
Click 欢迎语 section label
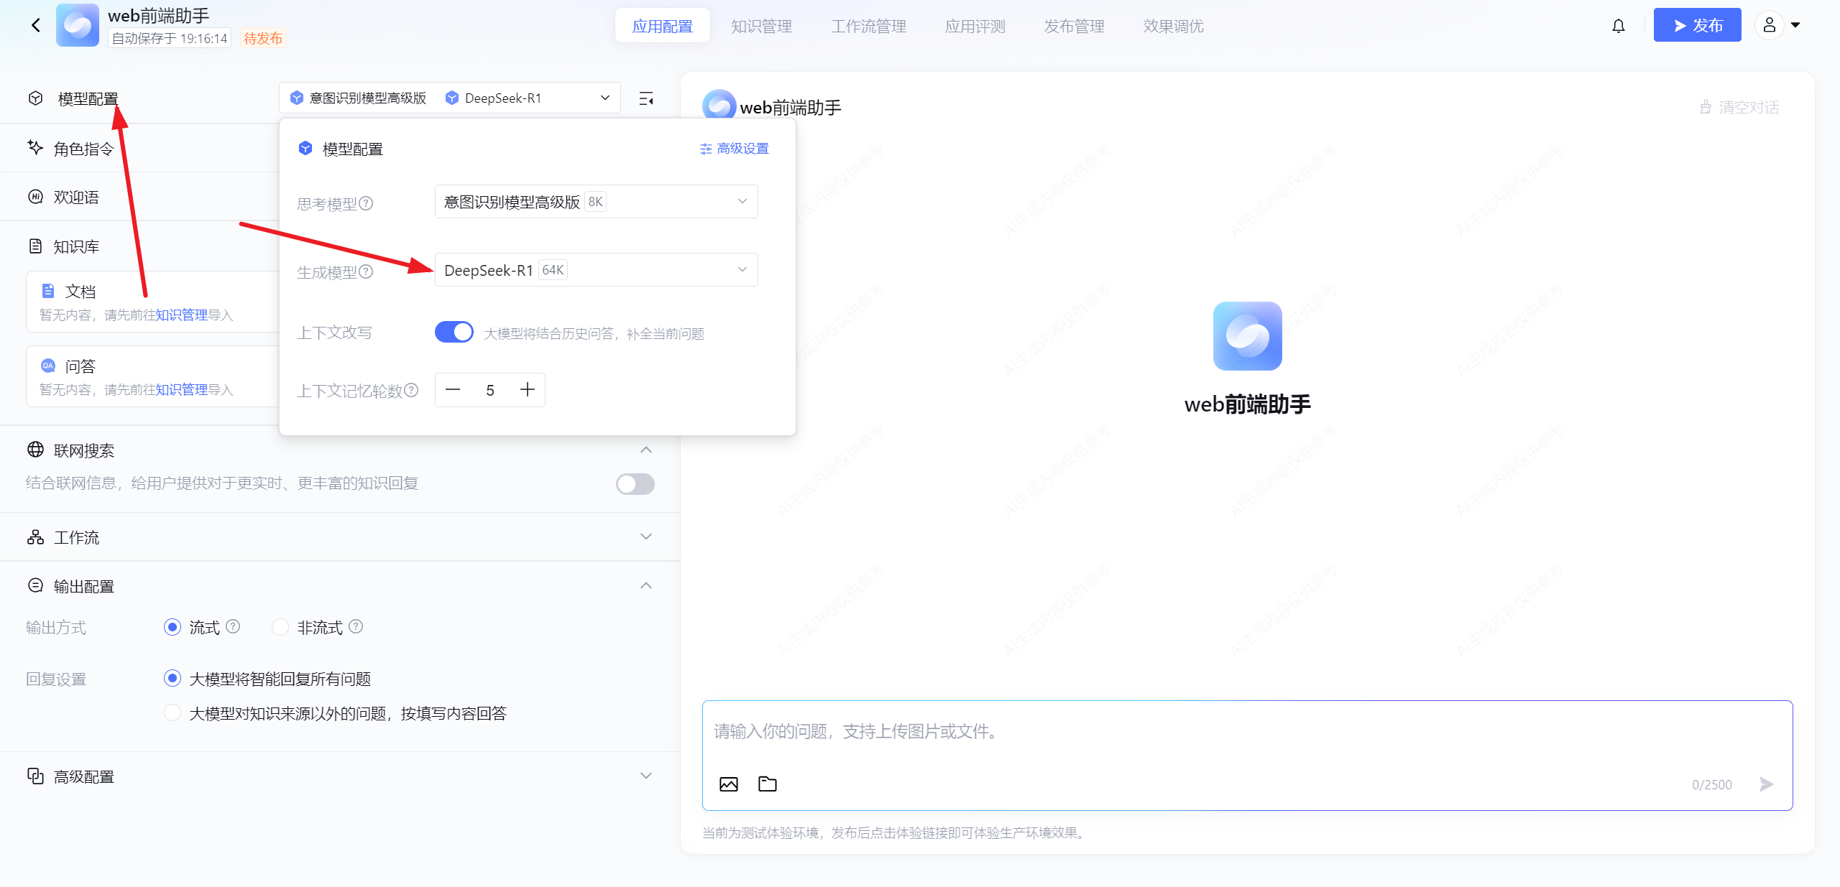pos(76,197)
